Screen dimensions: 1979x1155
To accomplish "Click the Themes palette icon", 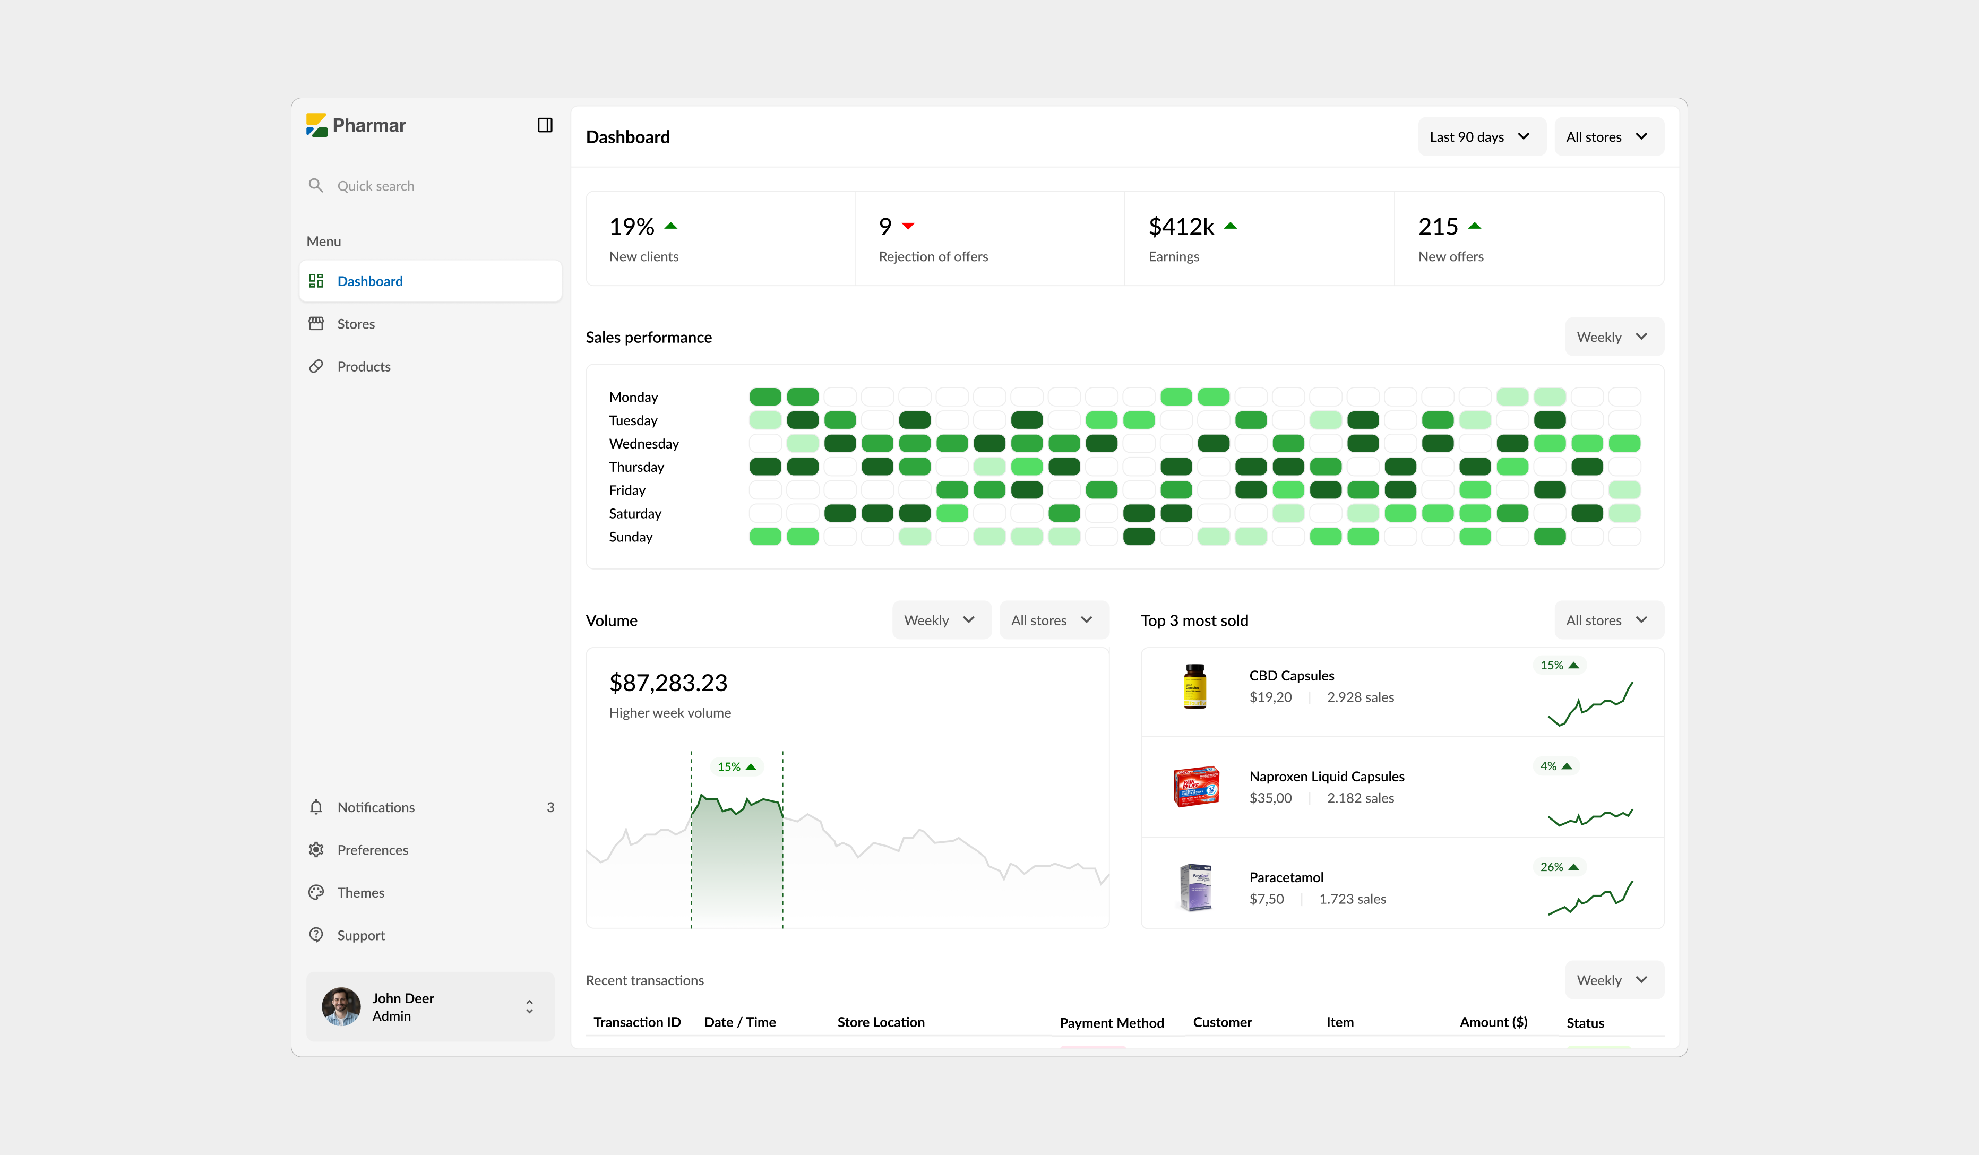I will click(x=316, y=893).
